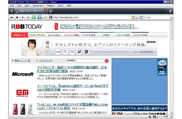Open the PR link about BTO パソコン
Screen dimensions: 182x119
point(97,25)
